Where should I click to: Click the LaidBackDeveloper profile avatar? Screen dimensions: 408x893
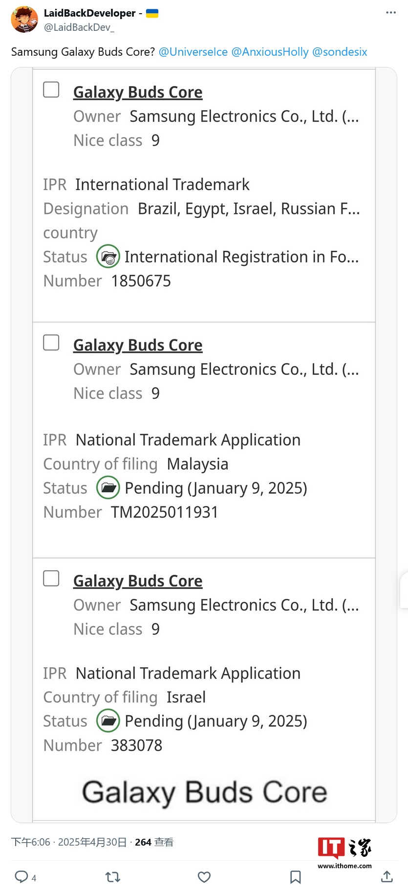pyautogui.click(x=24, y=20)
